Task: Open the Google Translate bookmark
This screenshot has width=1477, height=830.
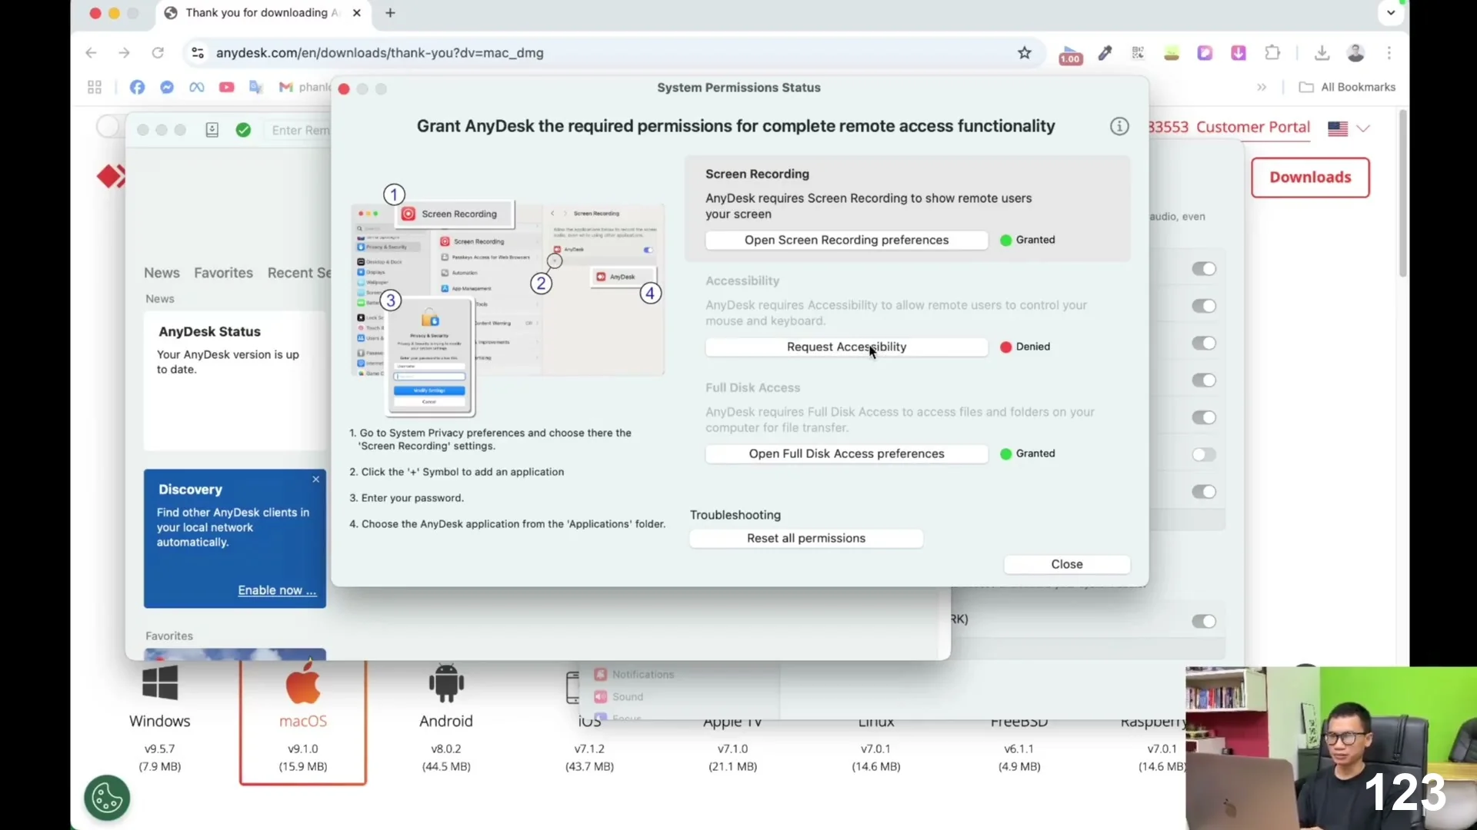Action: click(256, 88)
